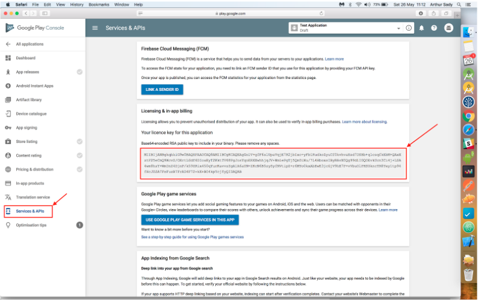Screen dimensions: 478x300
Task: Open the Bookmarks menu
Action: (99, 5)
